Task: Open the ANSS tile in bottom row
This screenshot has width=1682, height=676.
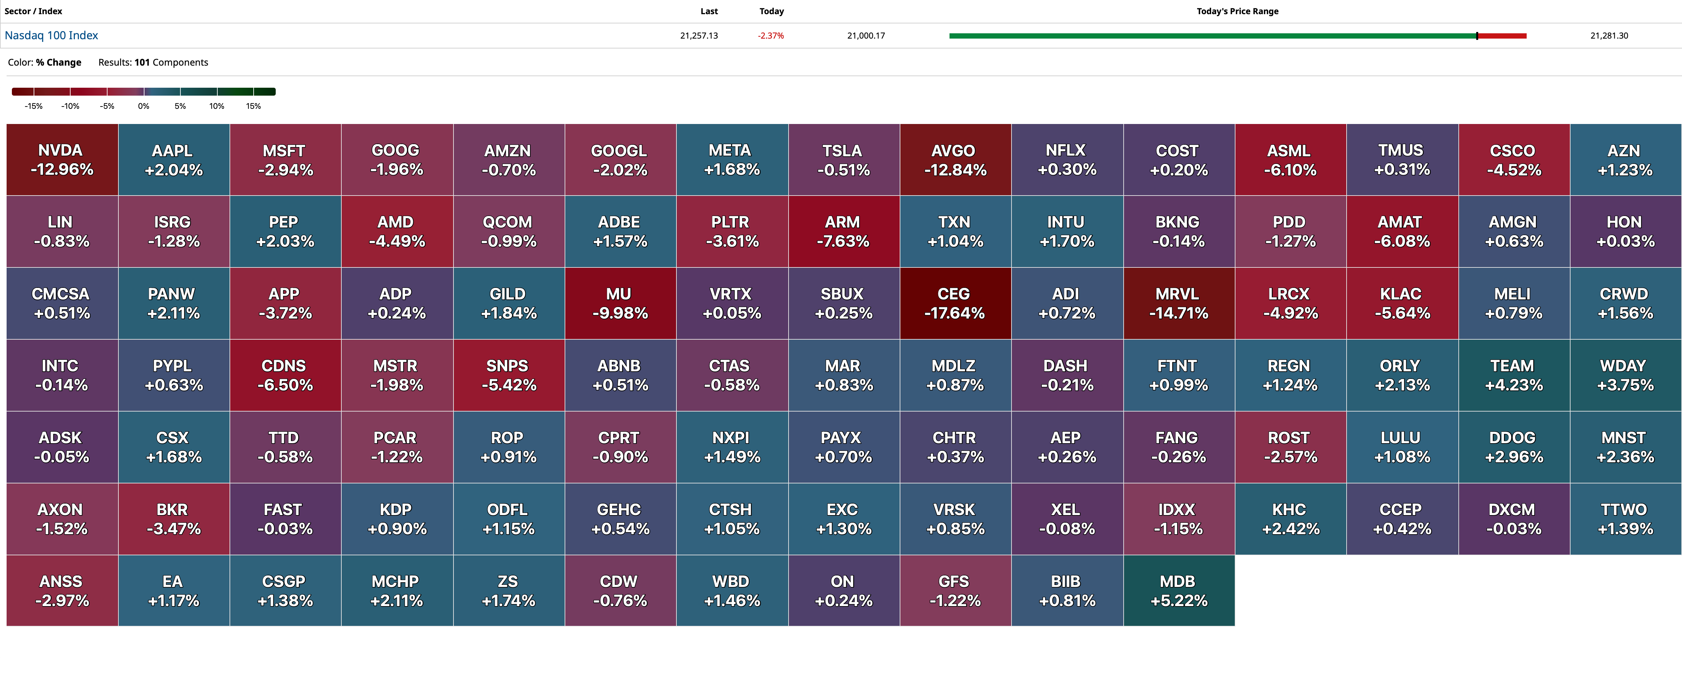Action: (62, 591)
